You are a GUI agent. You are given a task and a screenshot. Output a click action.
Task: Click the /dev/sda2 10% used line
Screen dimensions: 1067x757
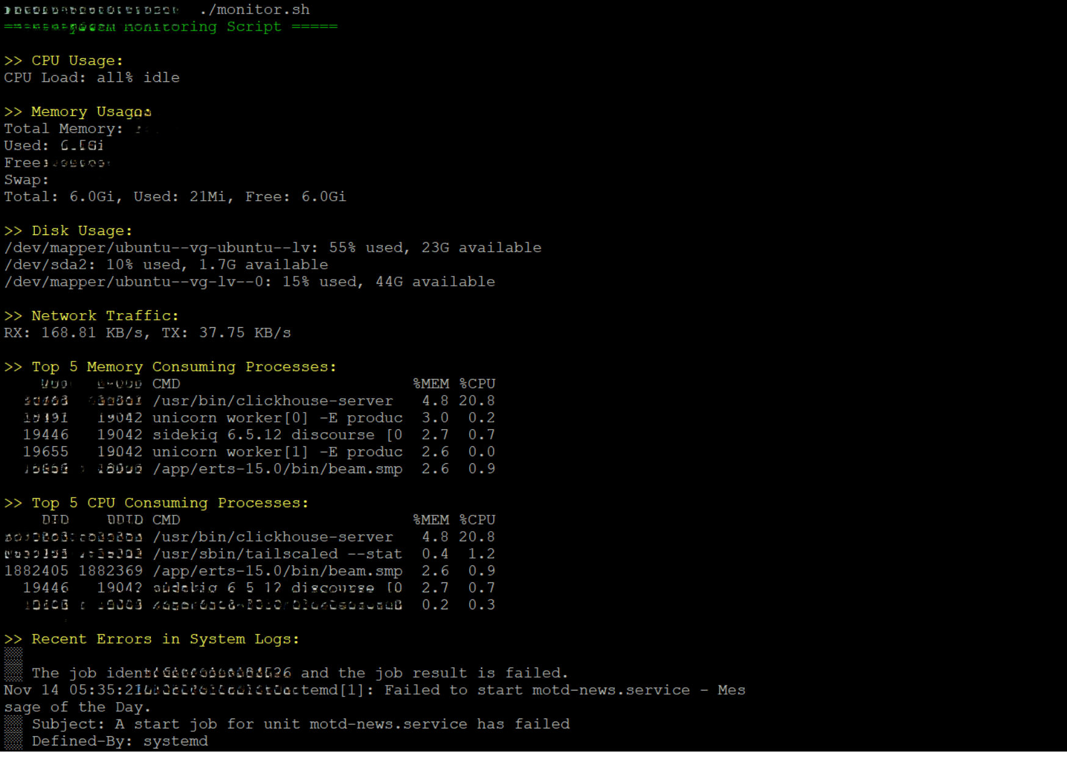point(166,265)
